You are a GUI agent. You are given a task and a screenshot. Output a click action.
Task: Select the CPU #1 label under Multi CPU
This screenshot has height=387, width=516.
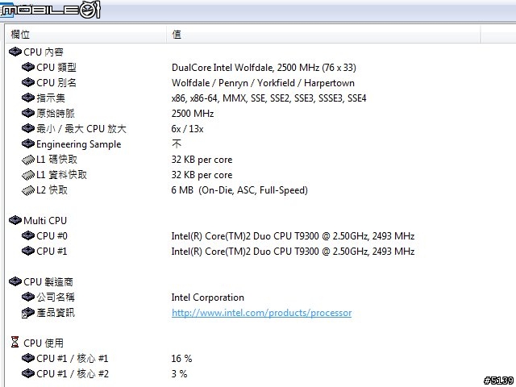coord(52,251)
